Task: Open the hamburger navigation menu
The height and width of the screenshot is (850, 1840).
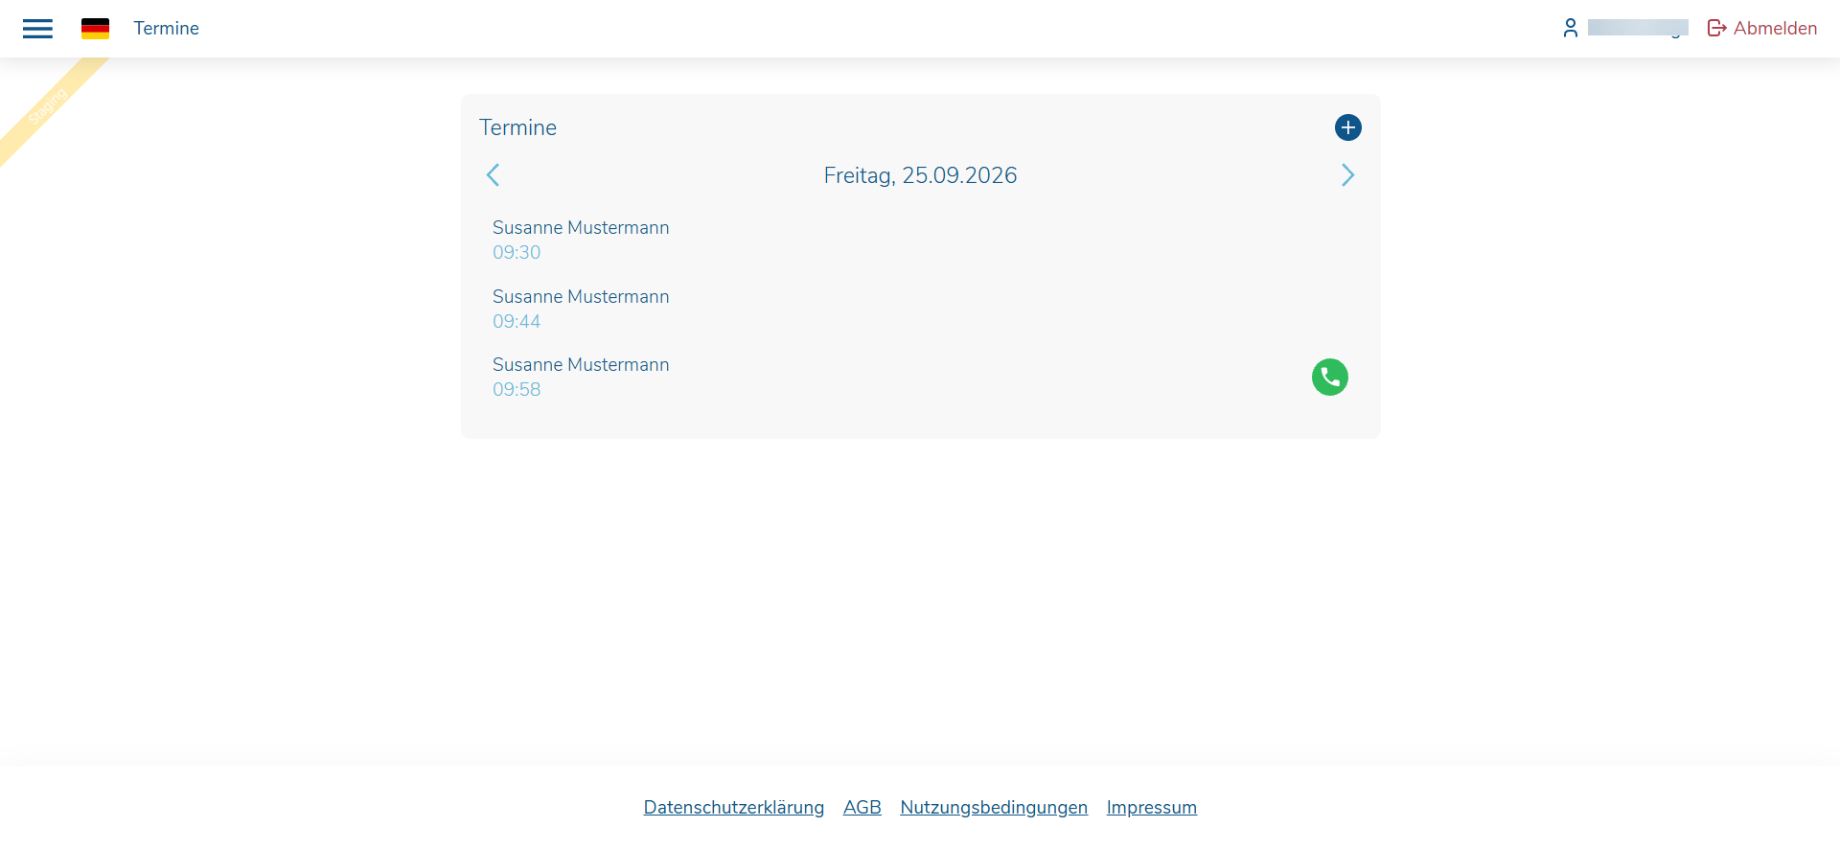Action: (37, 29)
